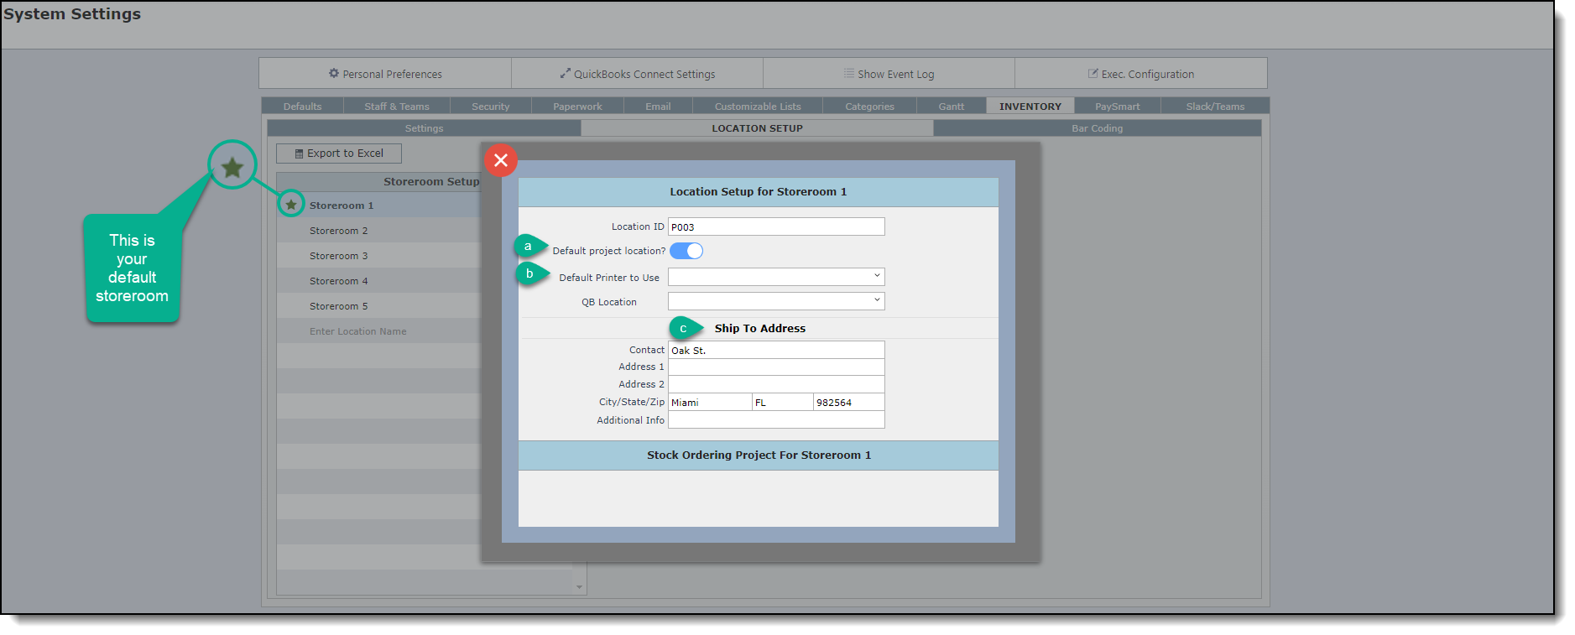Open the Gantt tab
1575x635 pixels.
(x=952, y=107)
